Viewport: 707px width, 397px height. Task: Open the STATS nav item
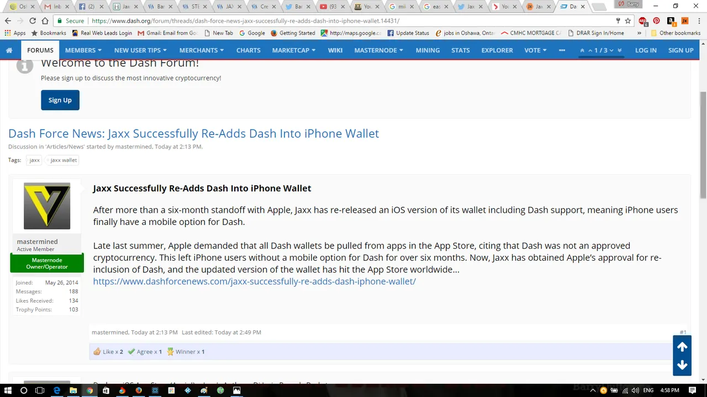[x=461, y=50]
